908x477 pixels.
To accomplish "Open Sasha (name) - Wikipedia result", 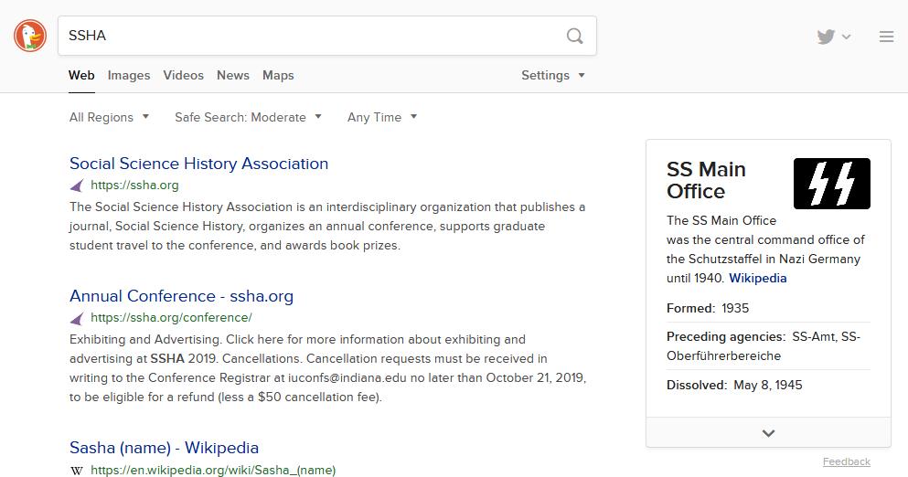I will pyautogui.click(x=164, y=448).
